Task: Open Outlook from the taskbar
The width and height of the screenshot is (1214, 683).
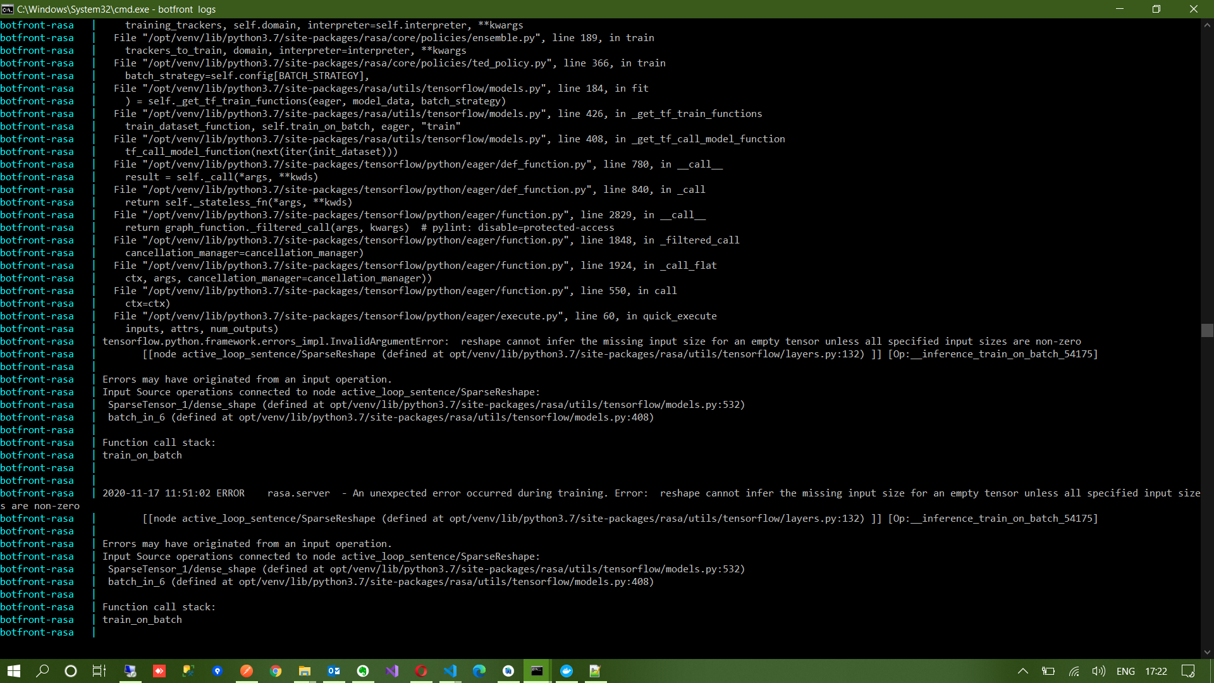Action: (x=334, y=671)
